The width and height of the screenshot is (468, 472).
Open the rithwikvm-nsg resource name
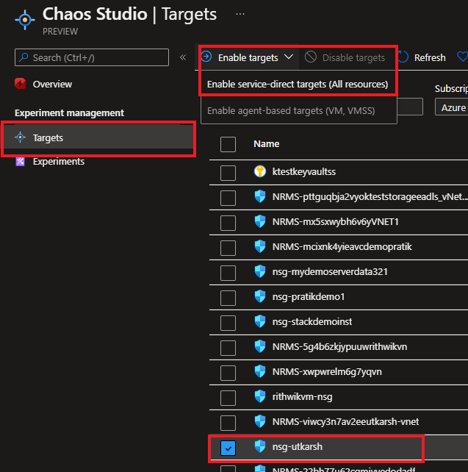pyautogui.click(x=302, y=397)
